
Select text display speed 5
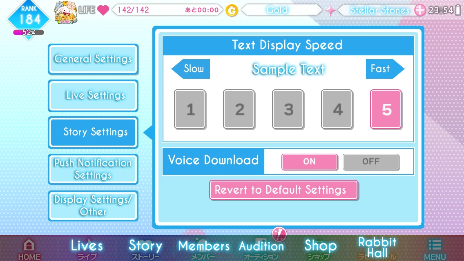[386, 109]
